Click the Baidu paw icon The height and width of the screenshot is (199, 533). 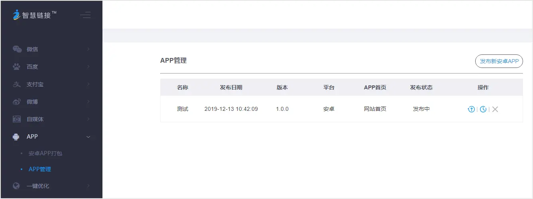(17, 67)
